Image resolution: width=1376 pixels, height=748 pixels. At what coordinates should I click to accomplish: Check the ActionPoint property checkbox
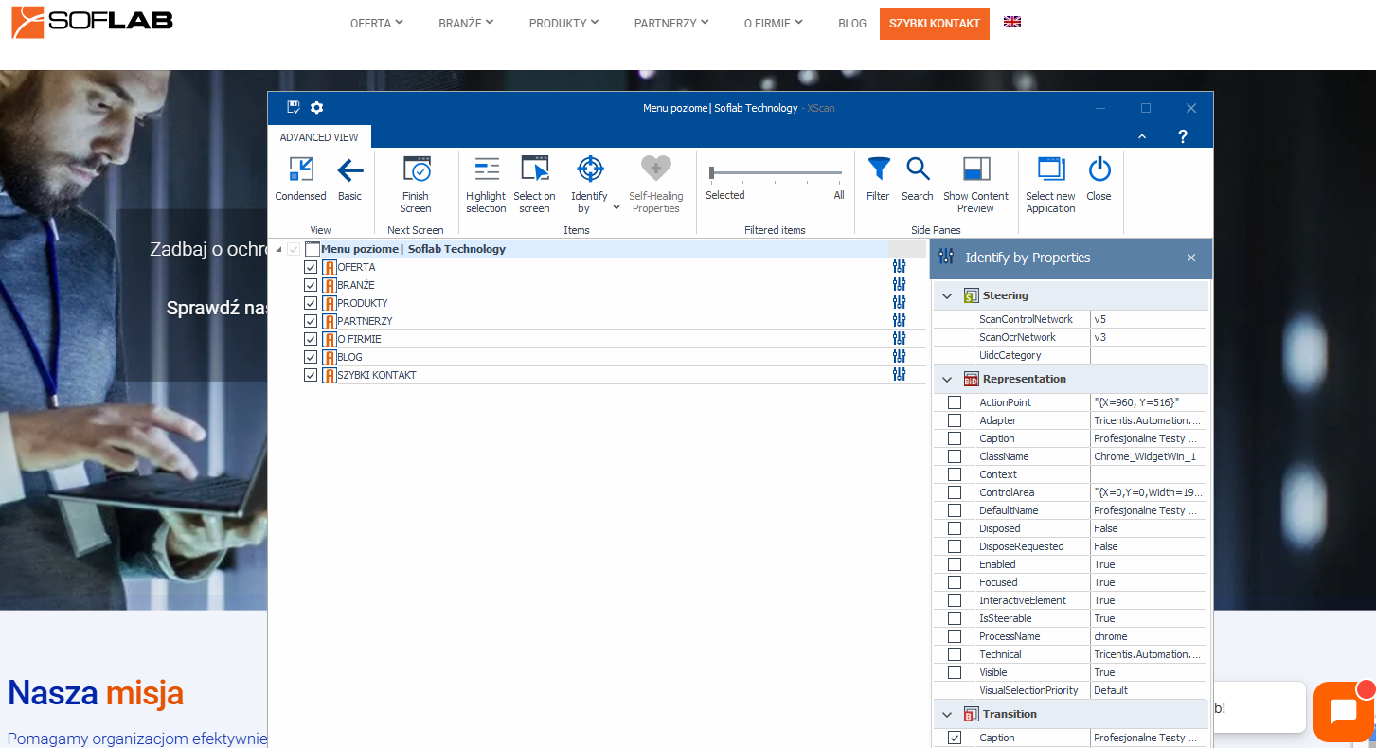click(x=955, y=402)
